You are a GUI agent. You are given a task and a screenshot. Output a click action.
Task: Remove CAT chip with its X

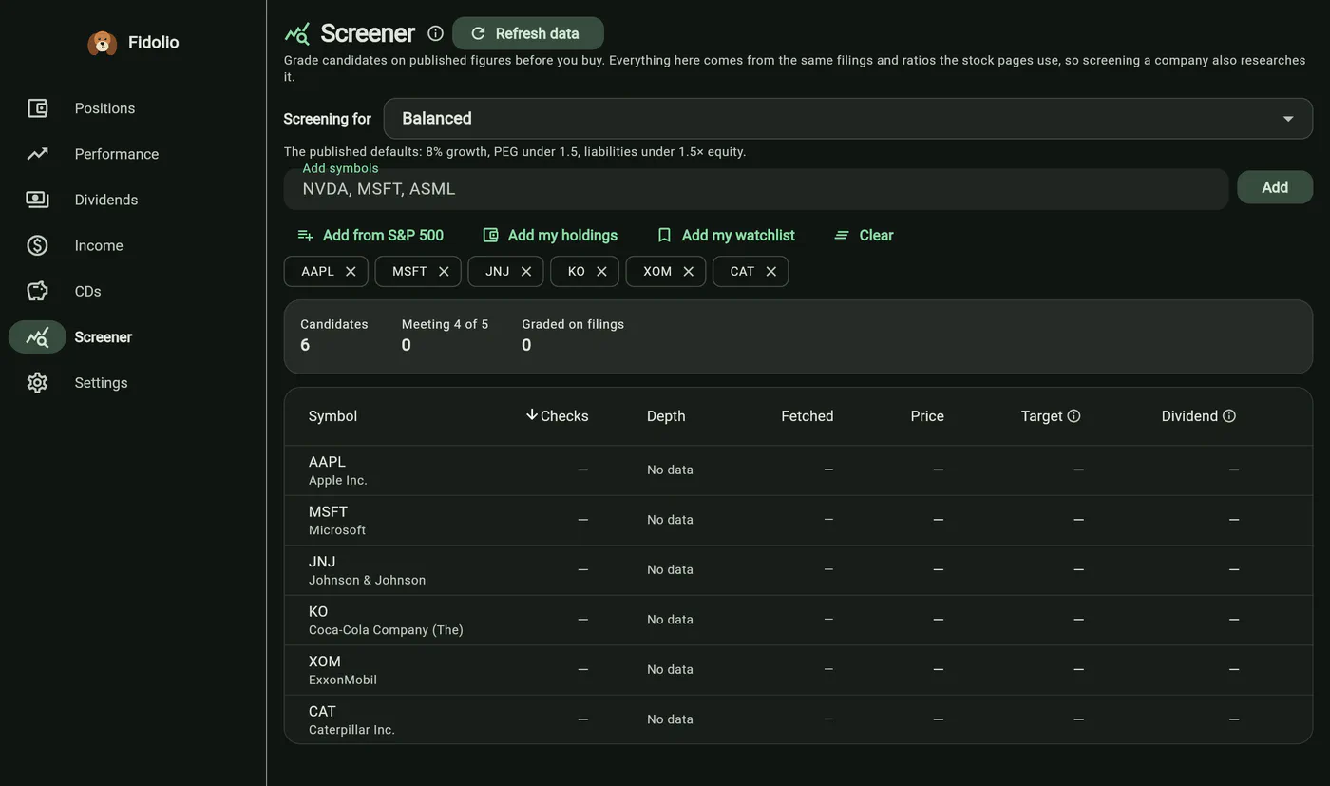(x=770, y=271)
